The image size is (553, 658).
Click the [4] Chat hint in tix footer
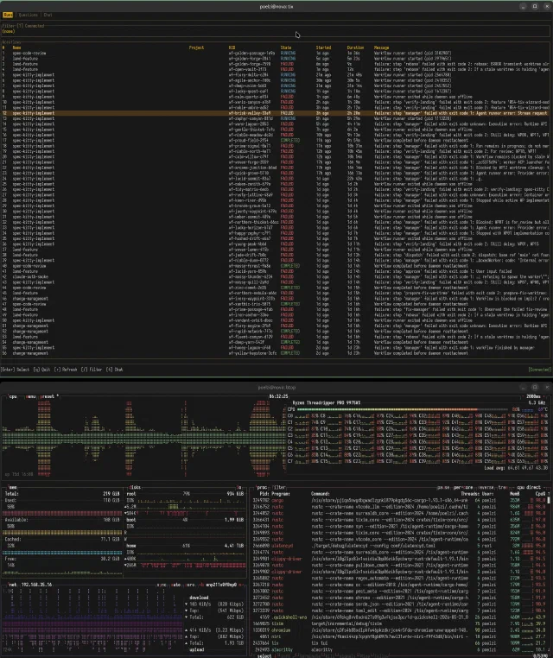(x=115, y=370)
